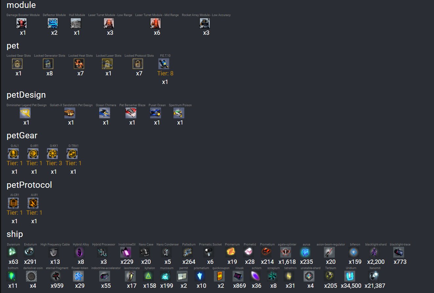Select the Spectrum Poison design icon
434x293 pixels.
[x=179, y=113]
